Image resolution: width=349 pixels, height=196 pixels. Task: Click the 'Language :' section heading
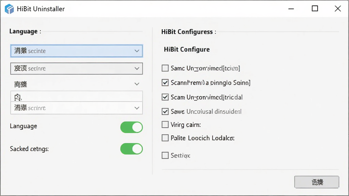(25, 31)
